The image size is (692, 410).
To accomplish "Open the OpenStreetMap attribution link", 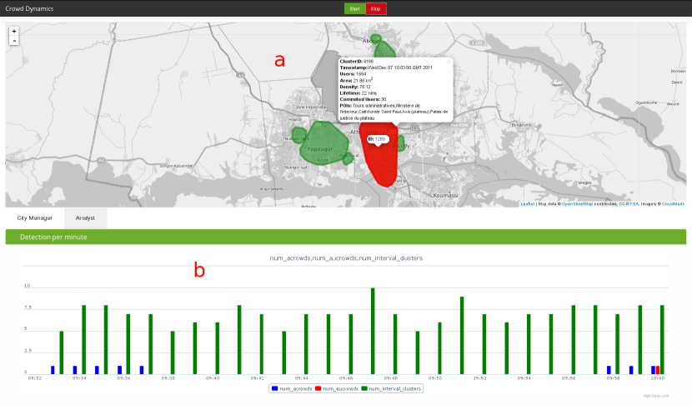I will click(x=577, y=203).
